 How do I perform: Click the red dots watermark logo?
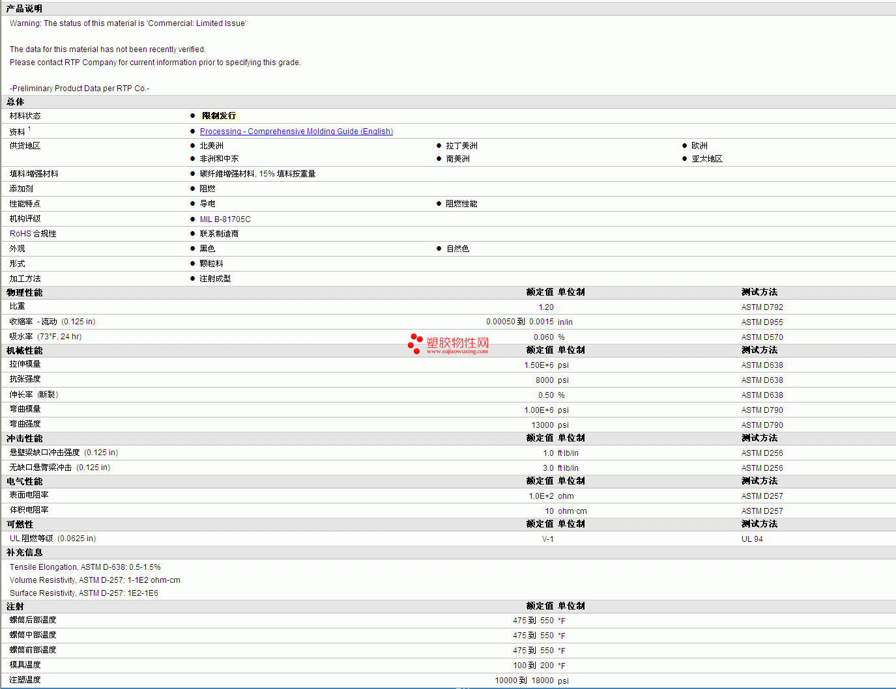point(414,343)
